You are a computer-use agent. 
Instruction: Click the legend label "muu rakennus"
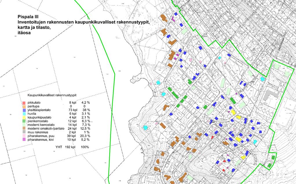38,132
